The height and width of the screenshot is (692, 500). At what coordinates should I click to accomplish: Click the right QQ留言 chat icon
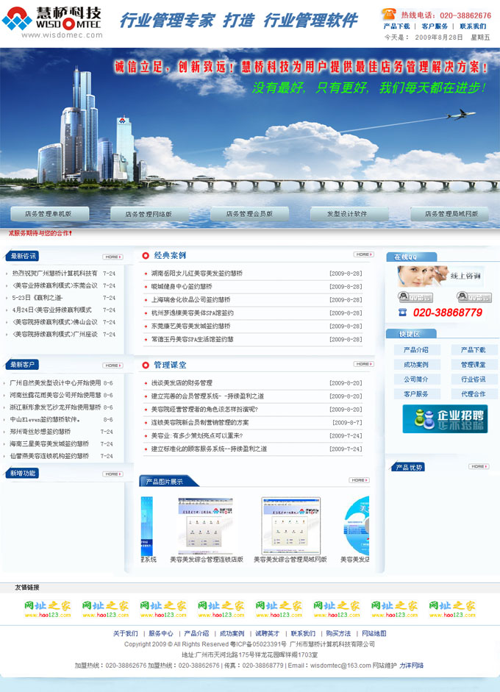click(474, 298)
